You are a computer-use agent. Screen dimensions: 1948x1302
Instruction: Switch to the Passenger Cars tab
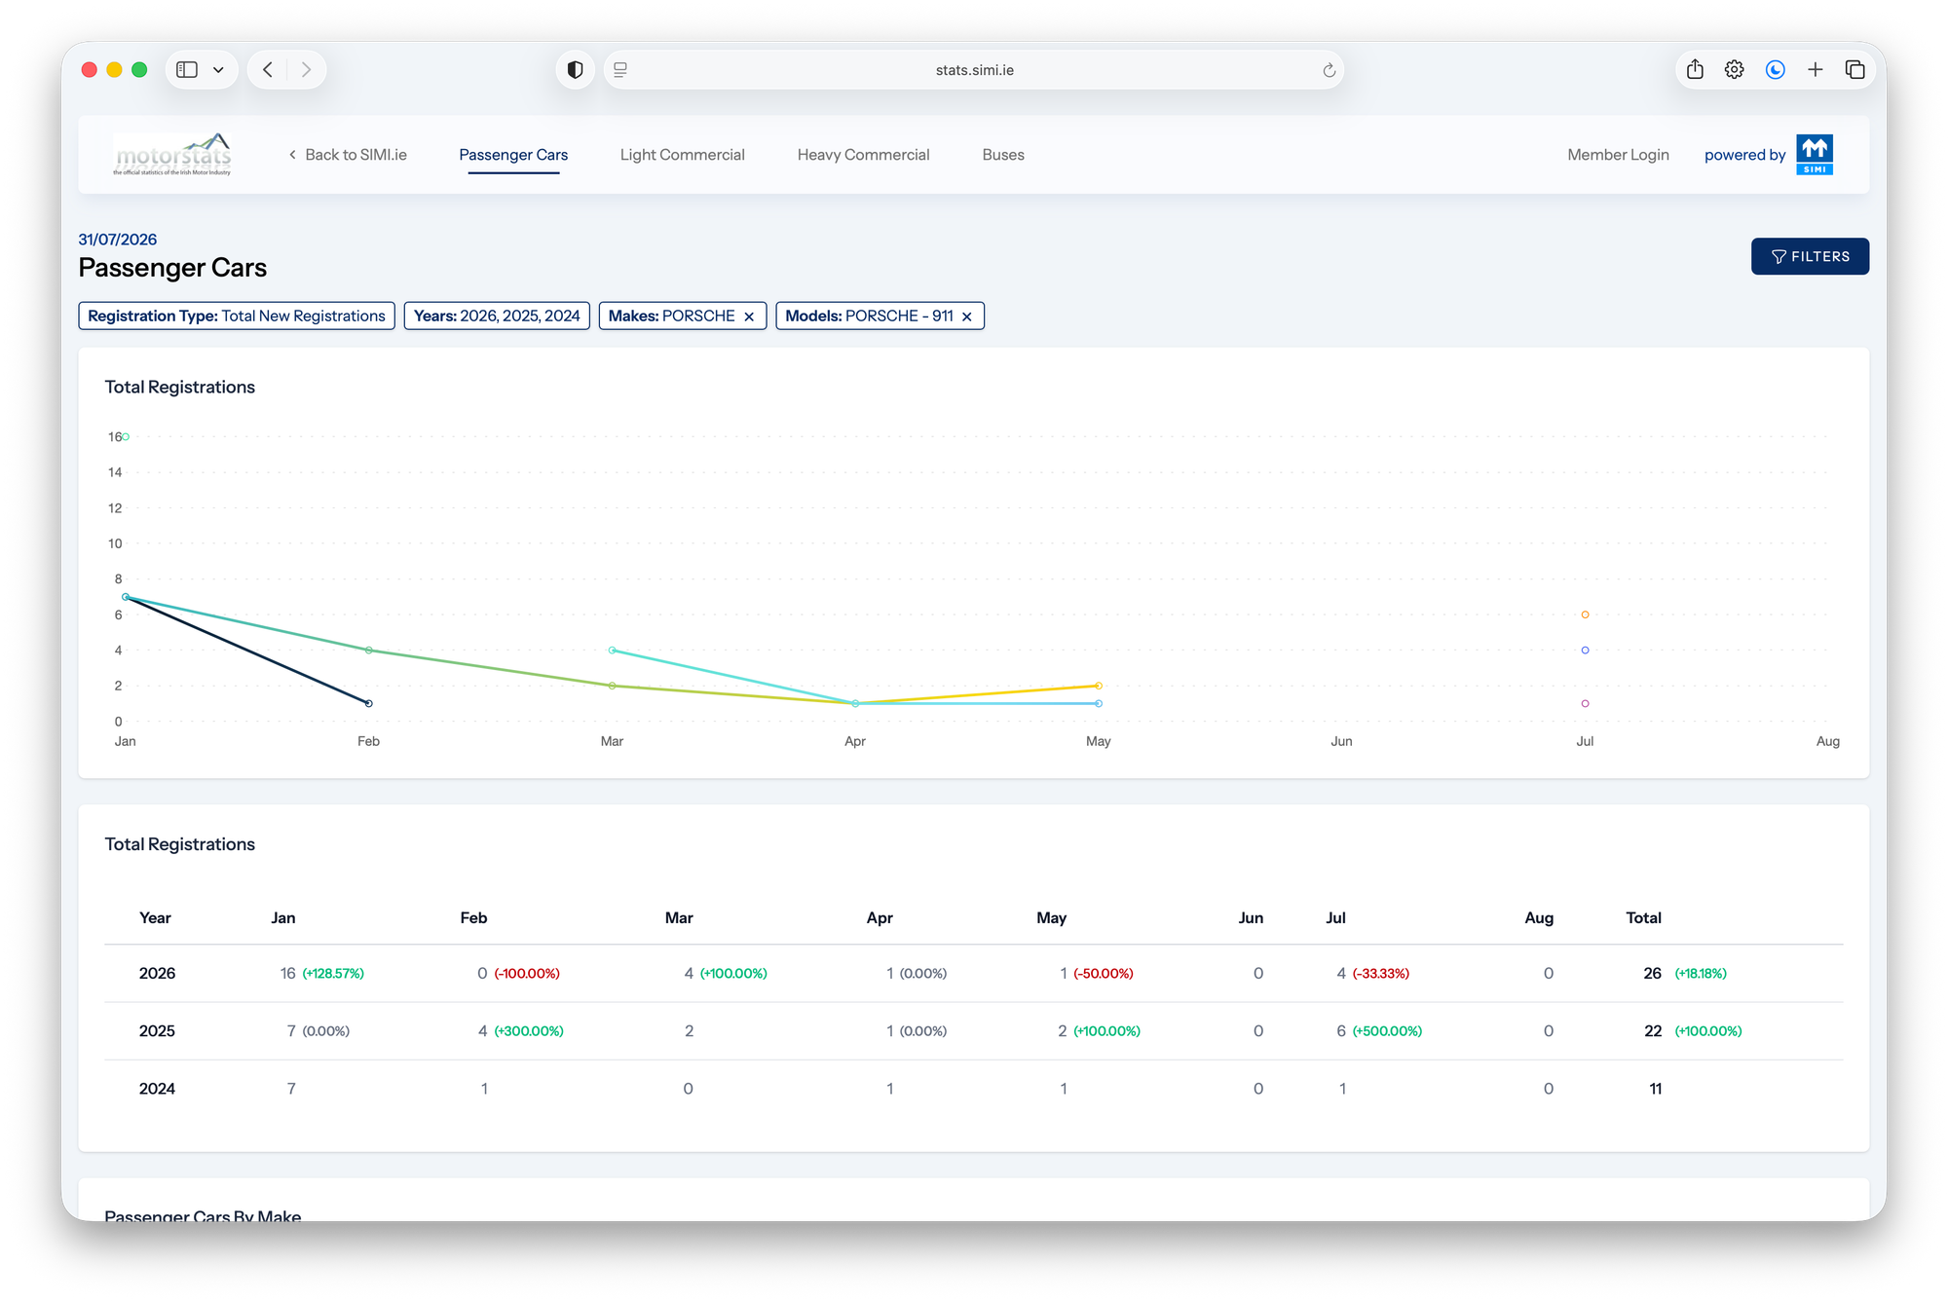tap(513, 155)
